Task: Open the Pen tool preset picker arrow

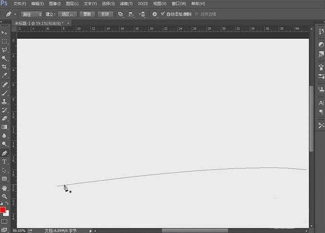Action: 15,14
